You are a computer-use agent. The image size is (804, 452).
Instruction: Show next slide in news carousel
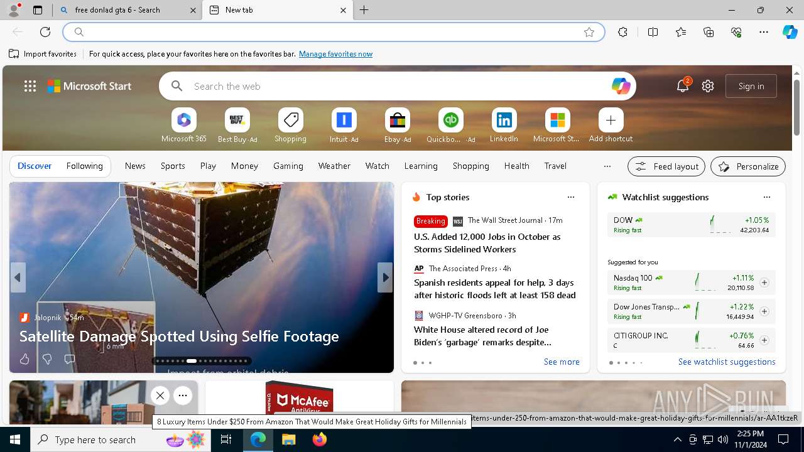385,277
